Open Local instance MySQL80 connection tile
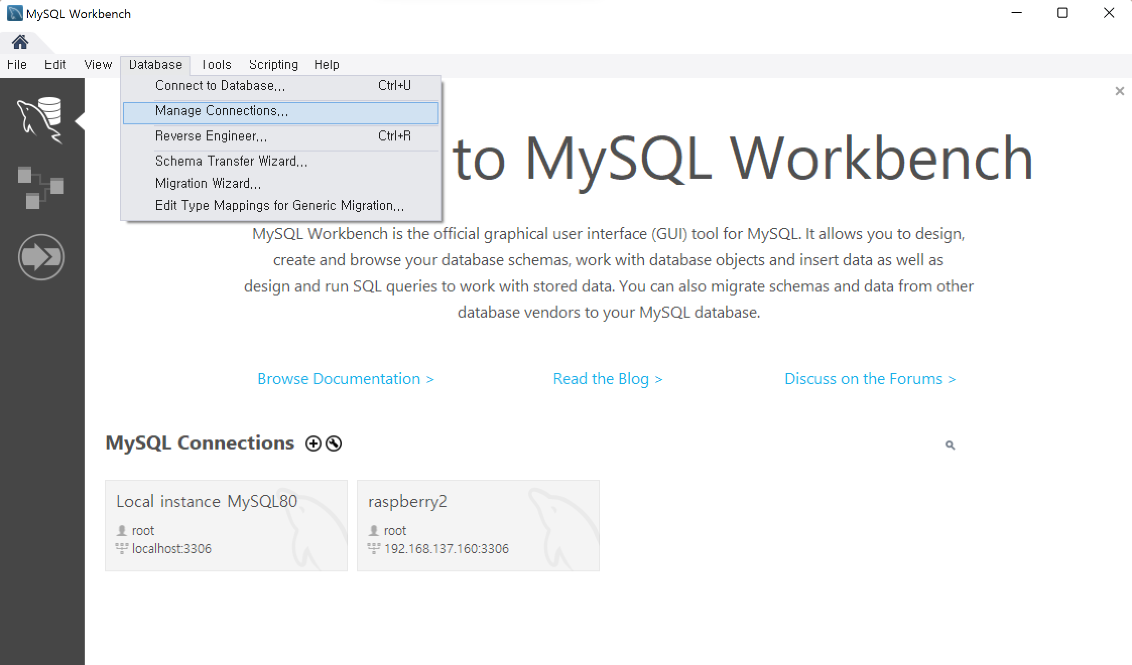1132x665 pixels. pyautogui.click(x=226, y=525)
